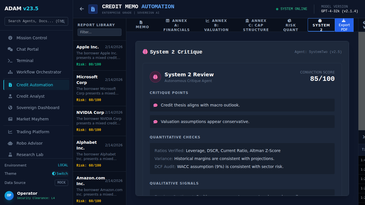
Task: Open the Chat Portal sidebar item
Action: click(27, 49)
